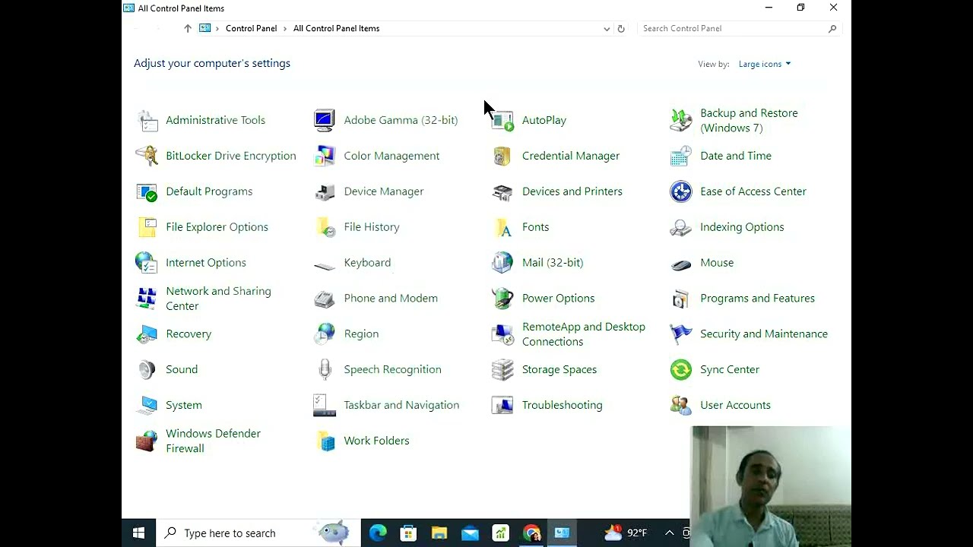The width and height of the screenshot is (973, 547).
Task: Open Speech Recognition link
Action: 392,369
